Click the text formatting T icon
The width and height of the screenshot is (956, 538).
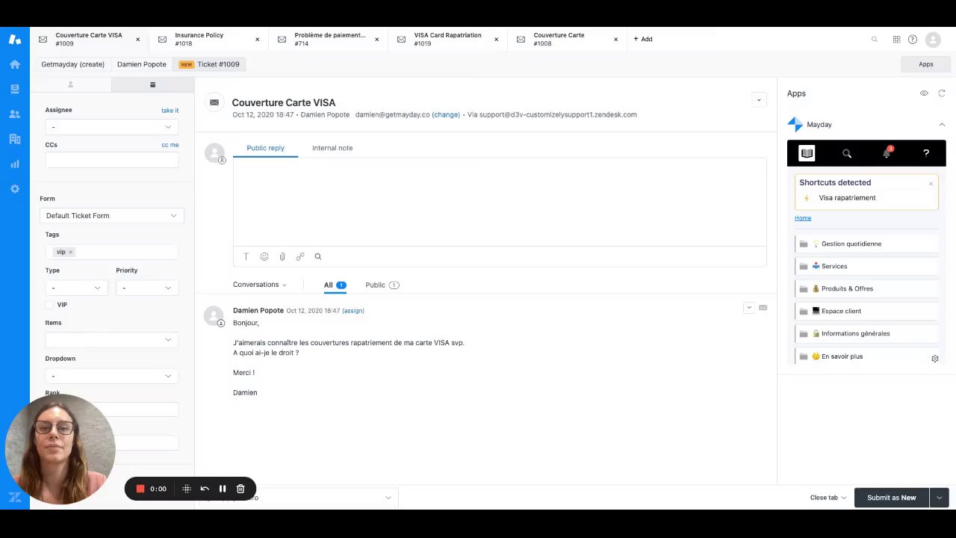(246, 256)
